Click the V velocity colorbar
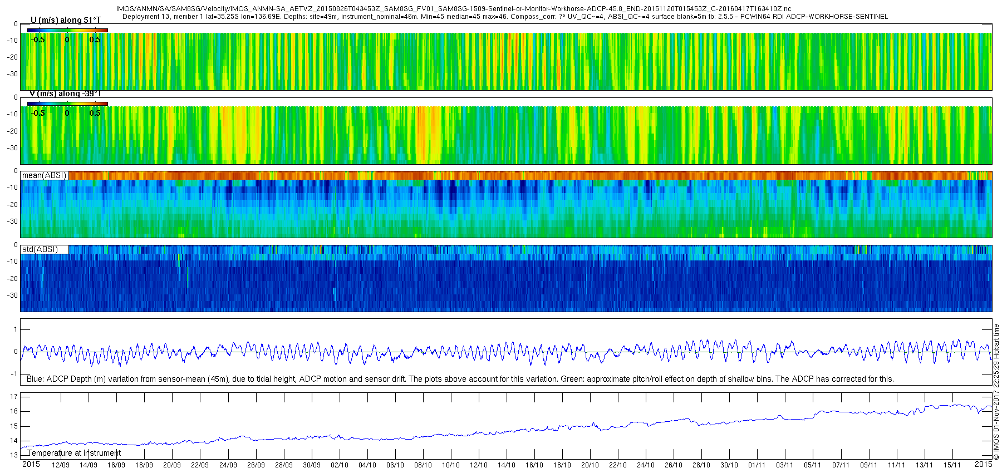 67,104
